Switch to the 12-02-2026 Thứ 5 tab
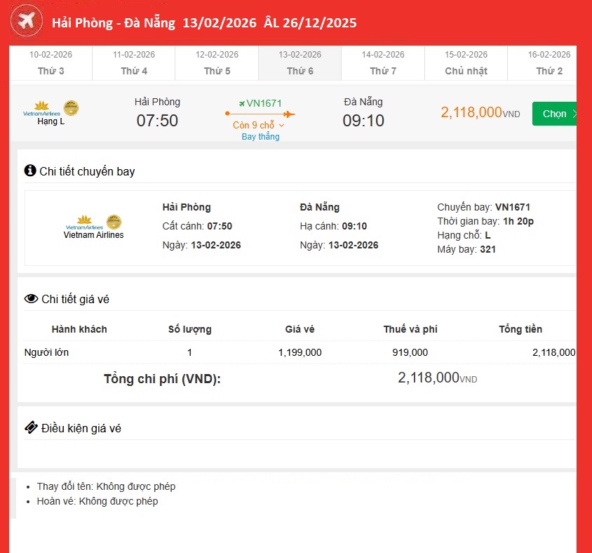 217,63
